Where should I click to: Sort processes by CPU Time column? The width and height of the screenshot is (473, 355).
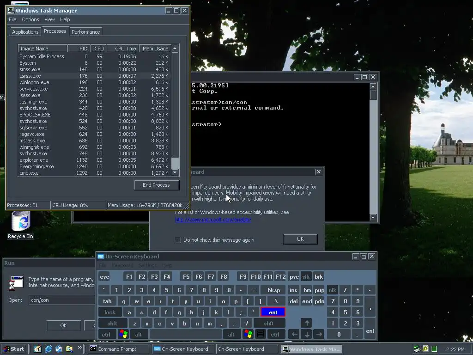tap(123, 48)
